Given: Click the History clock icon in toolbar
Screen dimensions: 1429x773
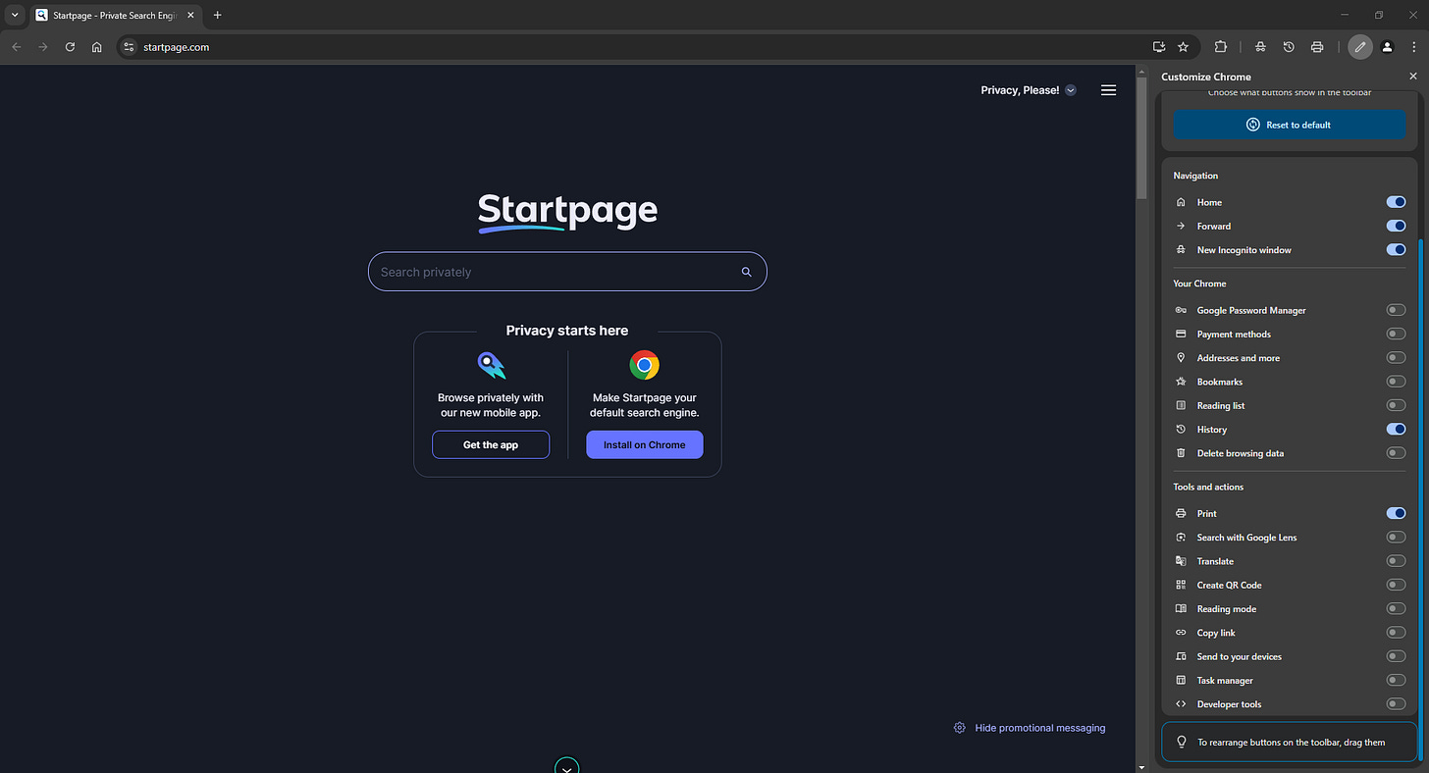Looking at the screenshot, I should pos(1289,46).
